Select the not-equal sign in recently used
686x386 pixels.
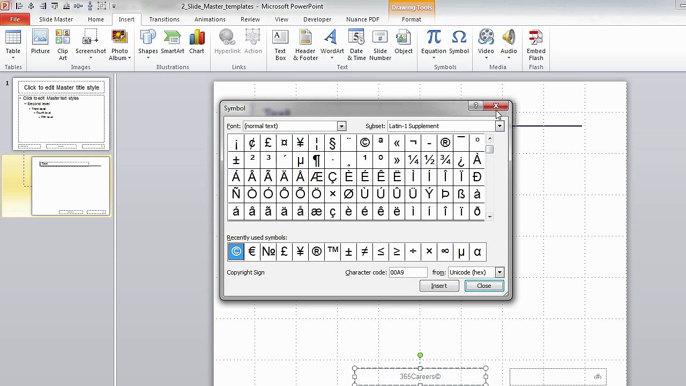click(x=364, y=251)
